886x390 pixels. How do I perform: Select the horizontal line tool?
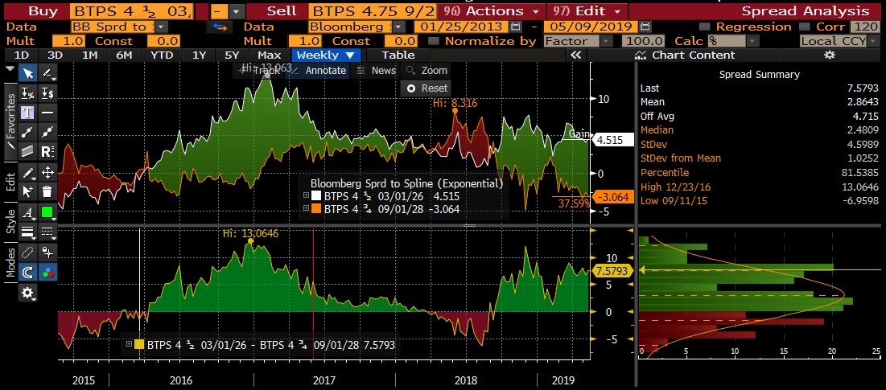(x=48, y=113)
